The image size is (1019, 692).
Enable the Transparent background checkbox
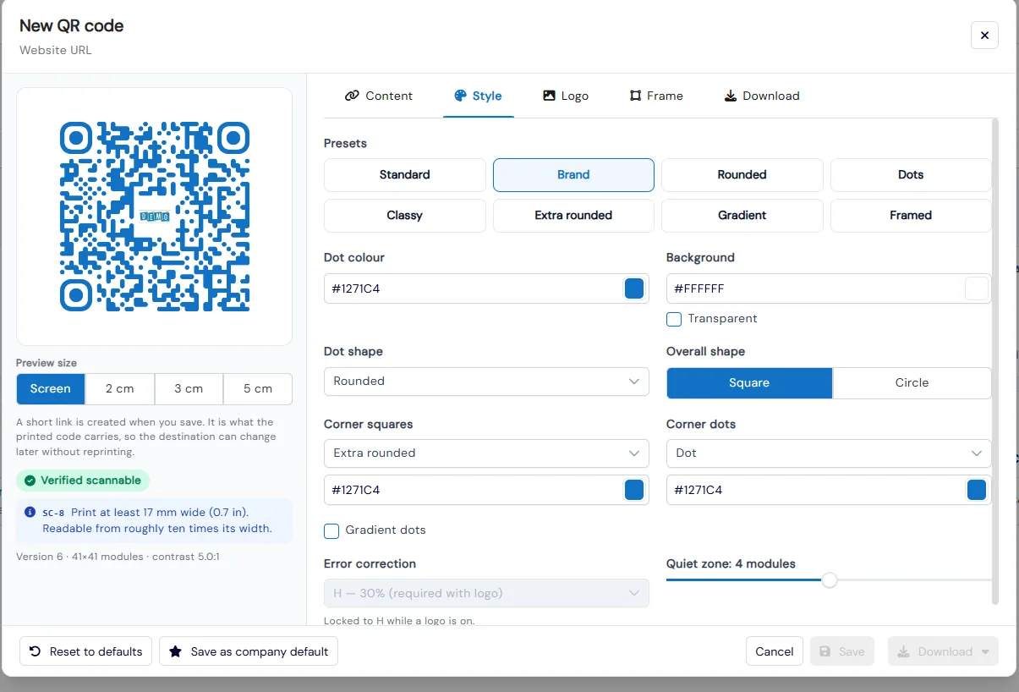[674, 319]
